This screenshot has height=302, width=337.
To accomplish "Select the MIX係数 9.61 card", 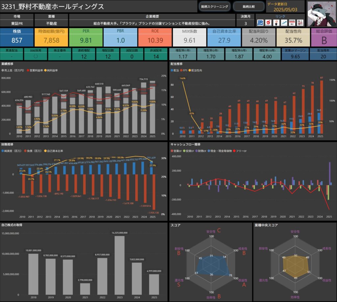I will coord(190,37).
